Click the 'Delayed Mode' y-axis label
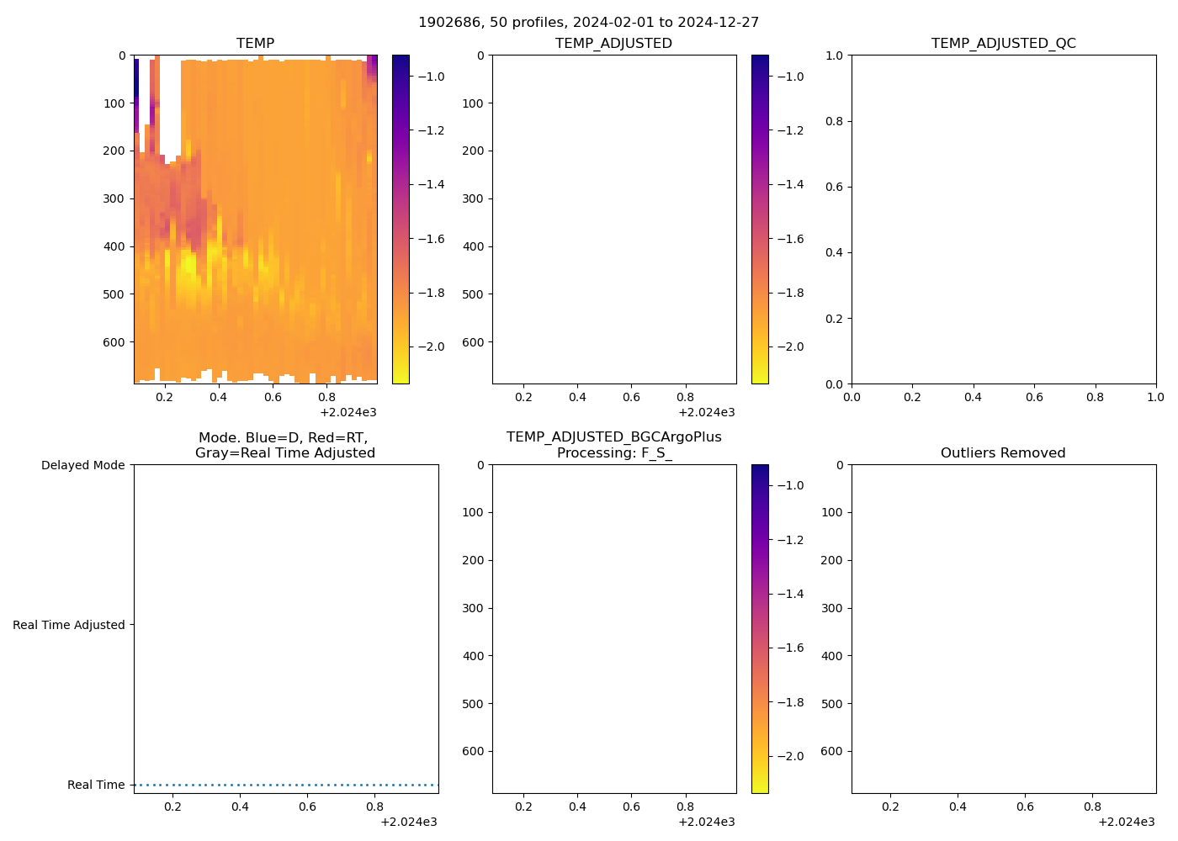Screen dimensions: 1178x841 coord(82,465)
